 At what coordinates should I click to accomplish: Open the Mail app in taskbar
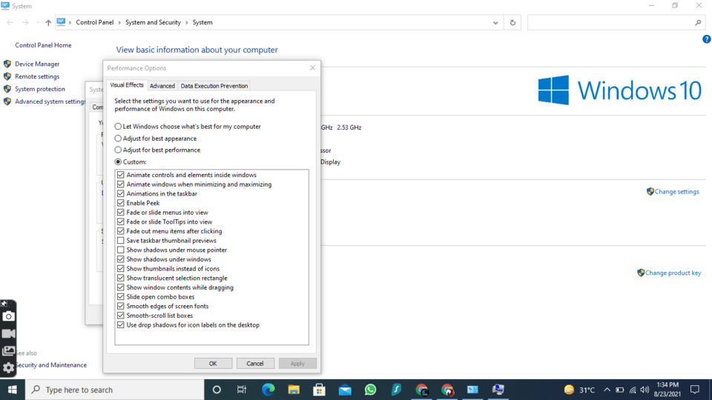point(345,390)
